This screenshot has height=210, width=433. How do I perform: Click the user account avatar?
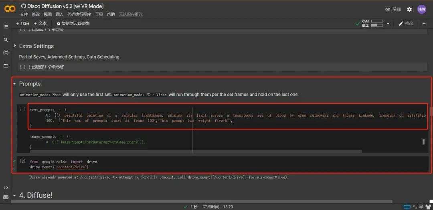(422, 9)
